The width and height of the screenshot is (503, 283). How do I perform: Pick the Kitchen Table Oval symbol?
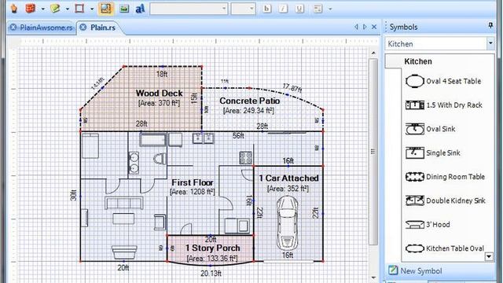click(x=445, y=248)
